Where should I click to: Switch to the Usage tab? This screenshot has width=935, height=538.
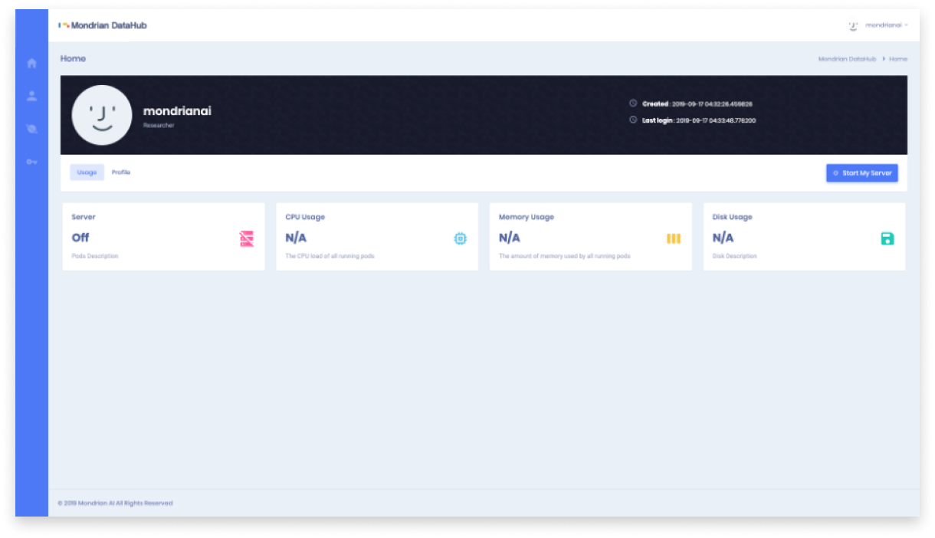tap(87, 172)
